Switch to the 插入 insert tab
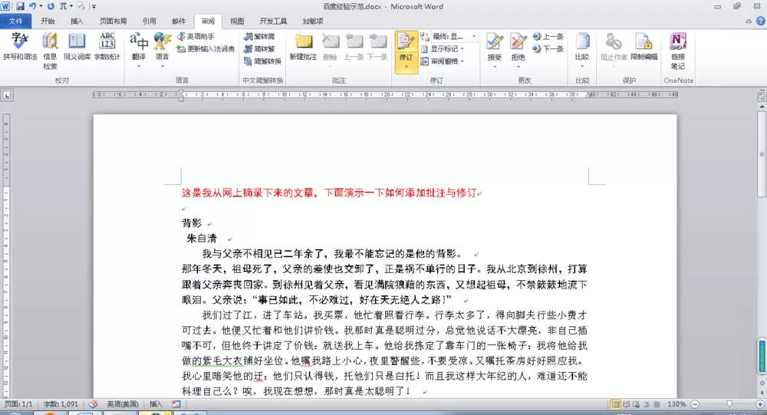This screenshot has width=767, height=415. pos(77,21)
